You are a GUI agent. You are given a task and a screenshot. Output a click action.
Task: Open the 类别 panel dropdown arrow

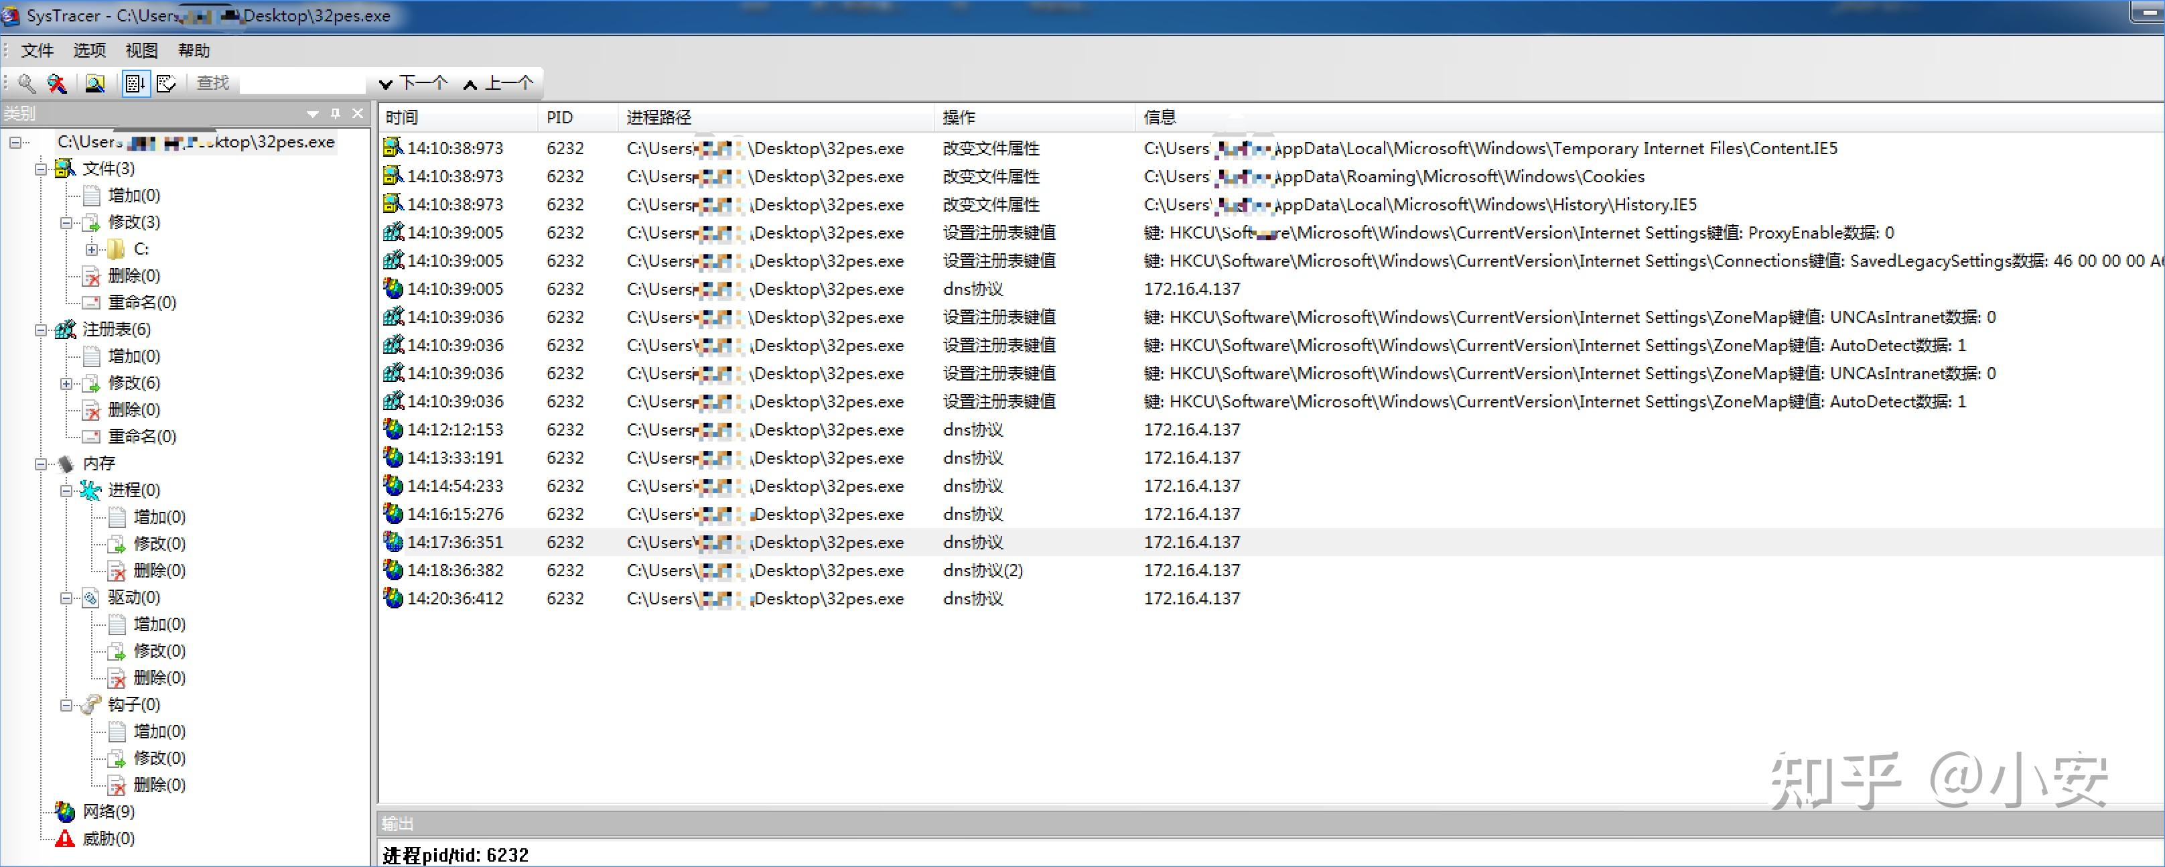pos(313,113)
